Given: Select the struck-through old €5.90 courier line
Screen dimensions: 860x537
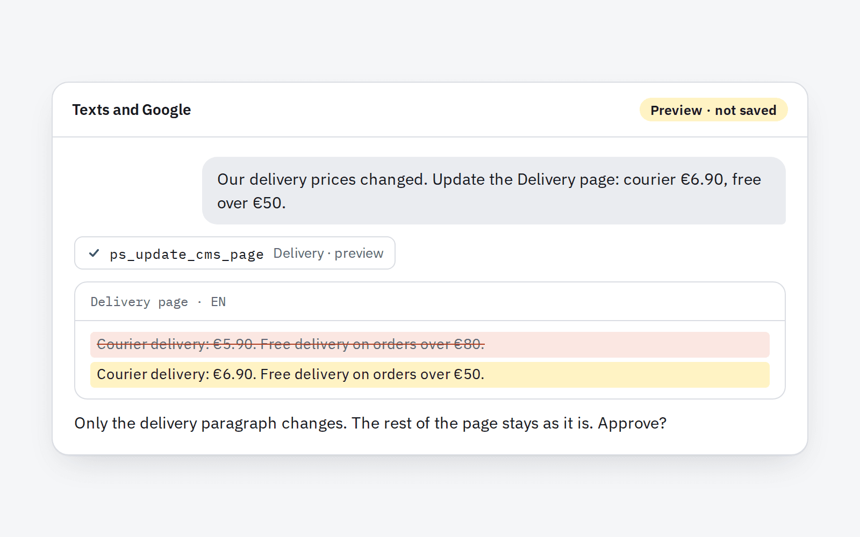Looking at the screenshot, I should pos(429,345).
